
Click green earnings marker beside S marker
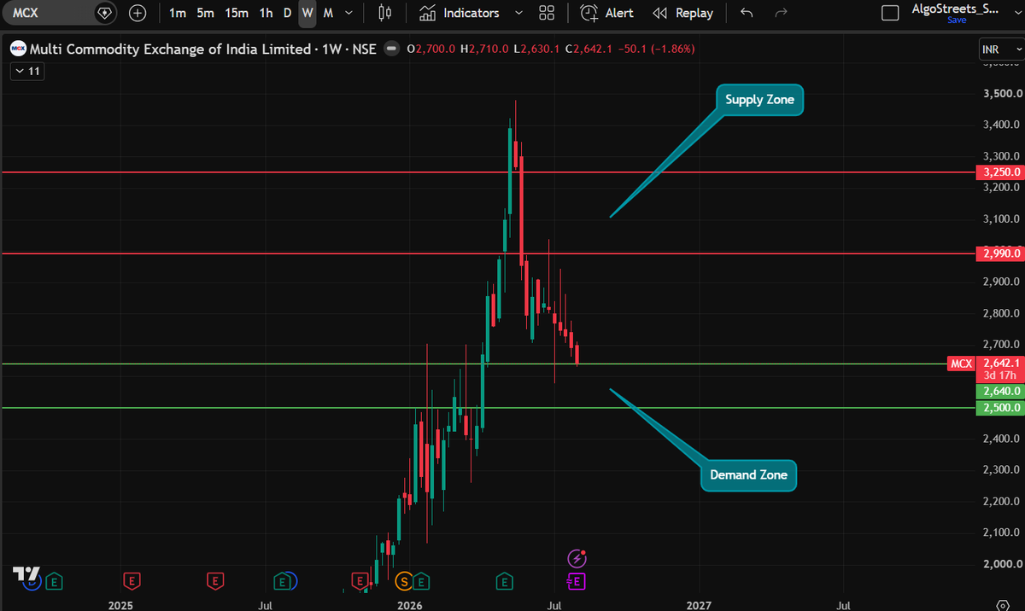click(421, 581)
